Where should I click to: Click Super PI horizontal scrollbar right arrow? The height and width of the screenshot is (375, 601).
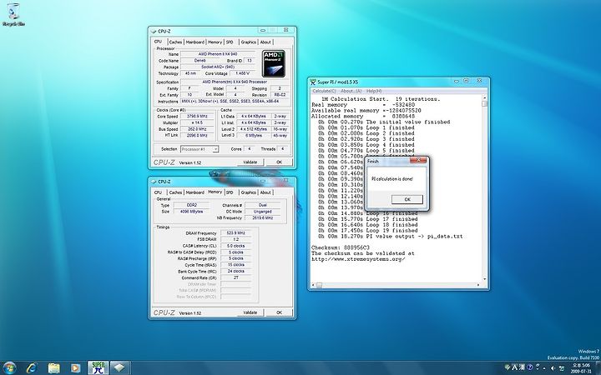478,285
